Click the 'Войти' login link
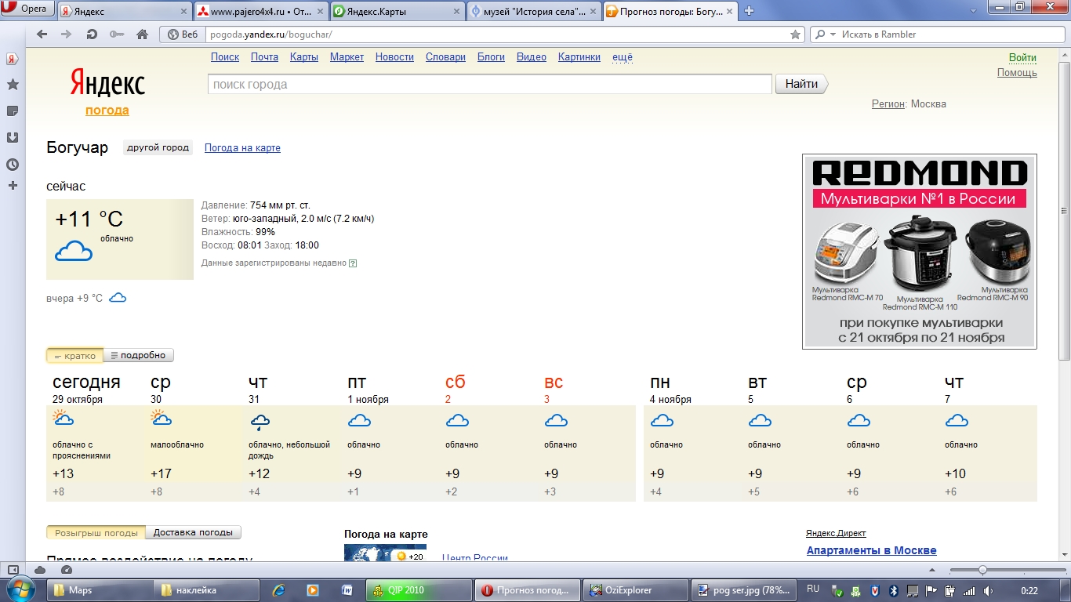 click(1022, 57)
